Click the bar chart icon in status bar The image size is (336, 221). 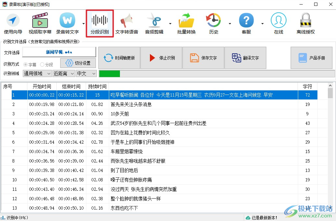tap(3, 217)
